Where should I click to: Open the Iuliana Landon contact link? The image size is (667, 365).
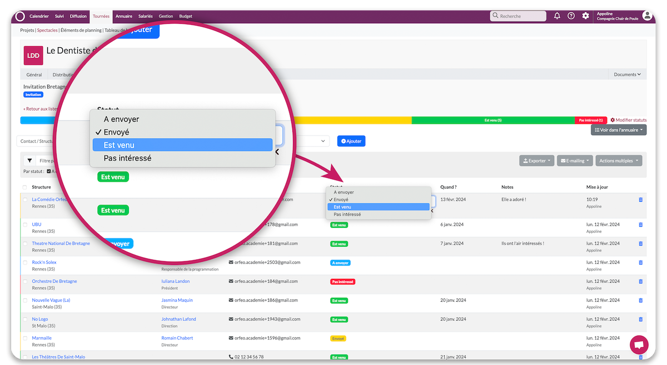pos(176,281)
